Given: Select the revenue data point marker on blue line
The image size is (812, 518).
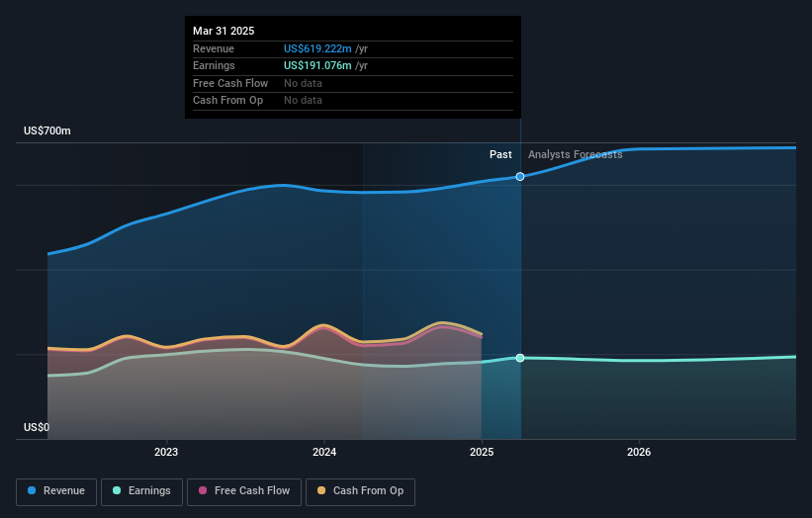Looking at the screenshot, I should click(520, 177).
